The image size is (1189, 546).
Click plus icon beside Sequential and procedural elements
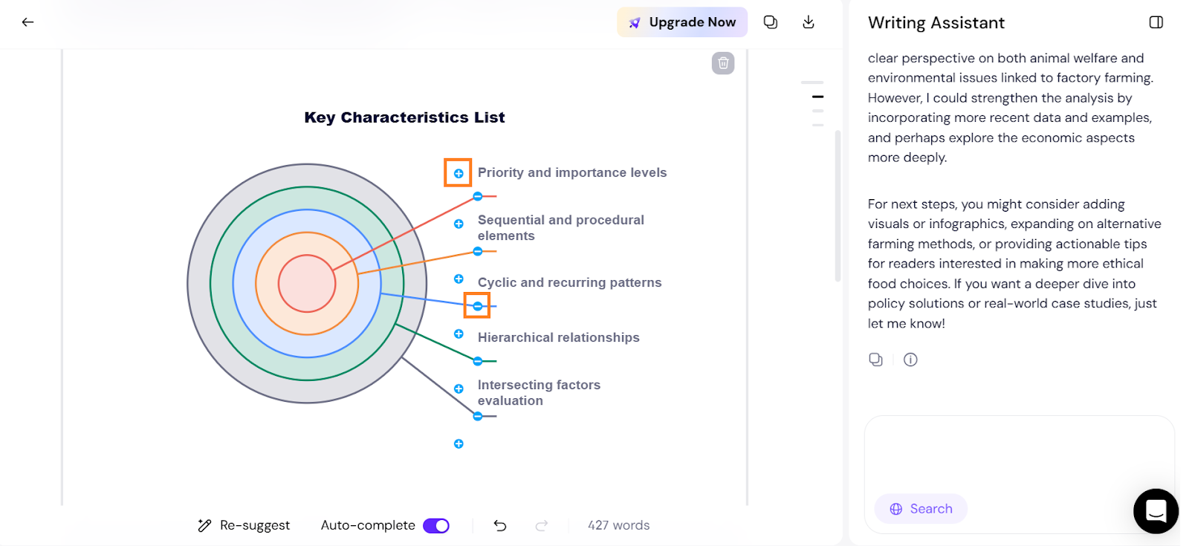click(459, 224)
